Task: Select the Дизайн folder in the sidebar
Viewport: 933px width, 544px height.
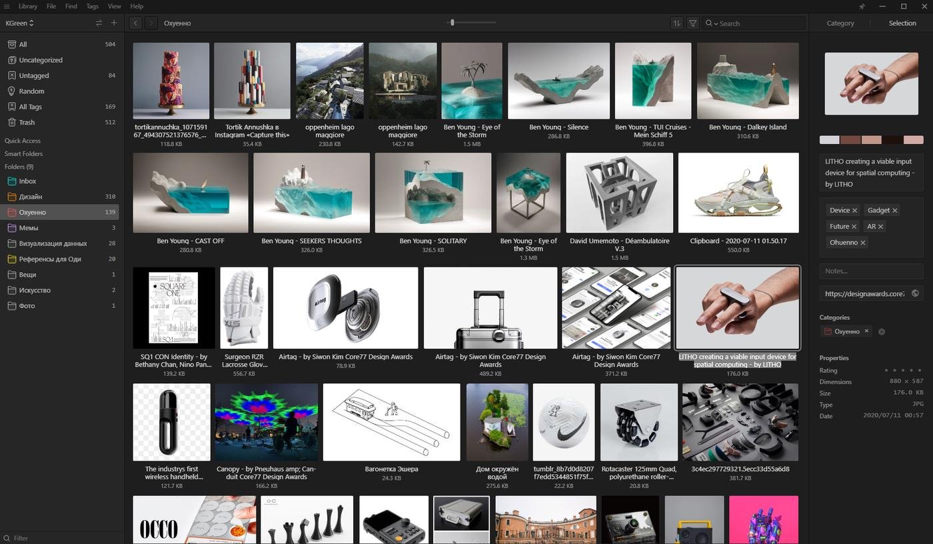Action: coord(30,197)
